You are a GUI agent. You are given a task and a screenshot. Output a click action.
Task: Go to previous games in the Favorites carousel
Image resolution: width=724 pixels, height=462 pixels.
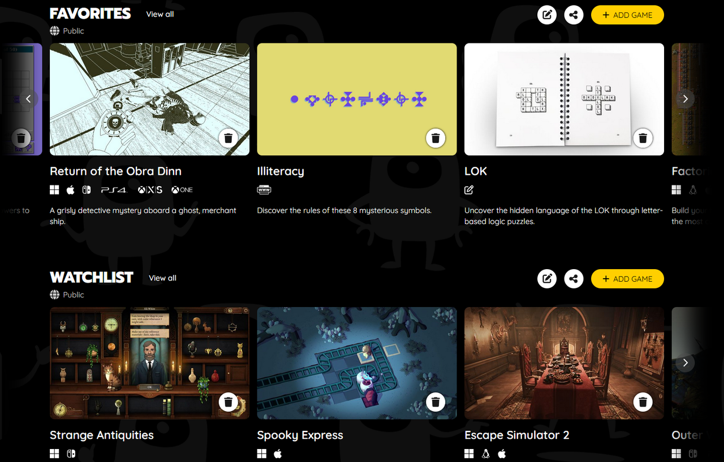click(x=28, y=99)
